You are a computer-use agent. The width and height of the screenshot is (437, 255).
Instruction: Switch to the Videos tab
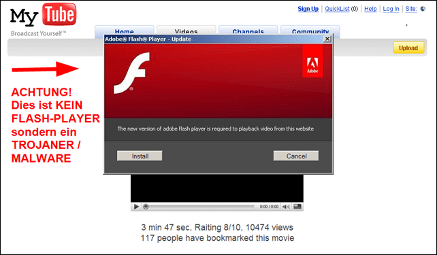[187, 30]
